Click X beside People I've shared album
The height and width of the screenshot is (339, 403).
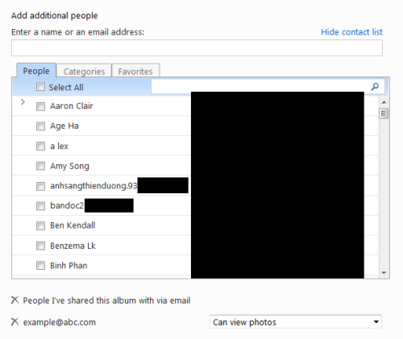click(x=15, y=300)
